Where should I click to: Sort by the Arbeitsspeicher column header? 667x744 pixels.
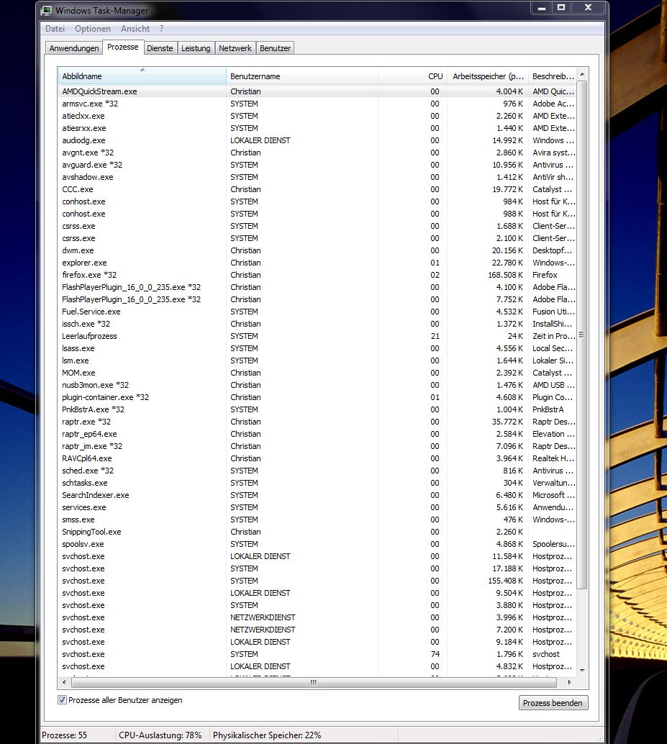coord(488,76)
